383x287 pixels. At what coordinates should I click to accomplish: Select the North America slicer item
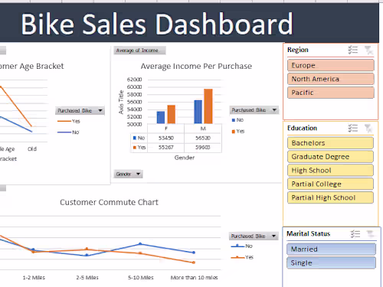click(331, 79)
